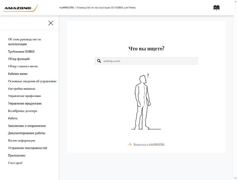Follow the Вернуться к myAMAZONE link
Image resolution: width=237 pixels, height=180 pixels.
[149, 144]
